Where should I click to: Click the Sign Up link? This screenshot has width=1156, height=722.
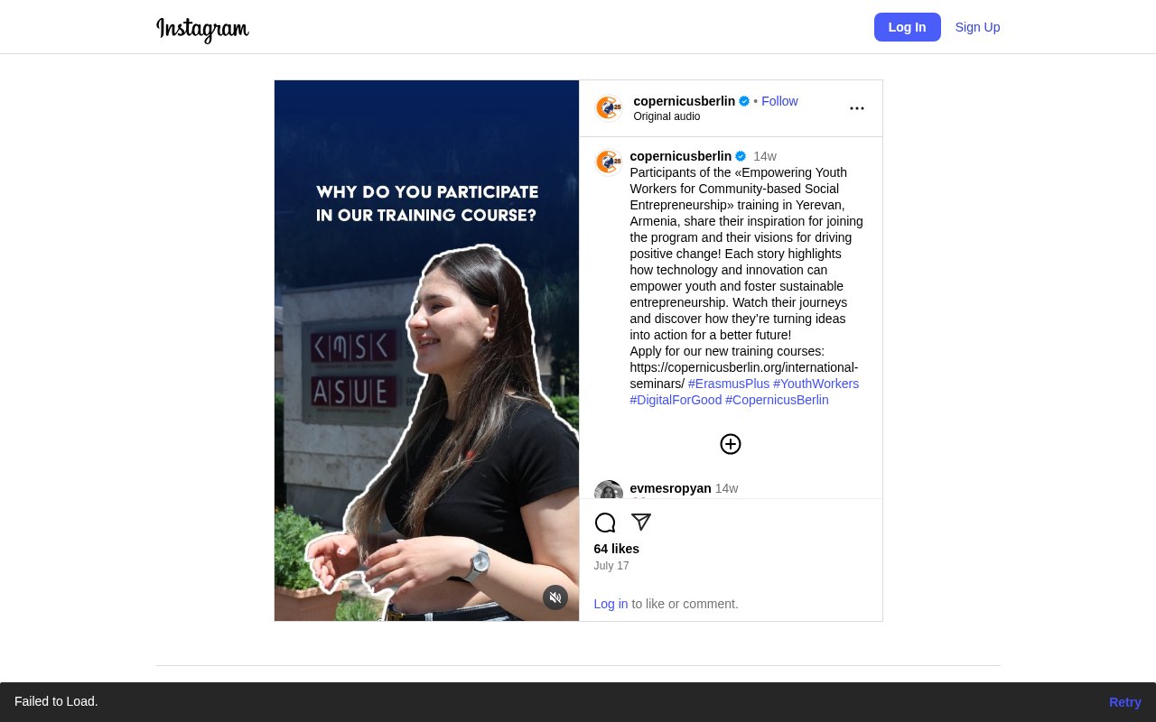coord(977,27)
